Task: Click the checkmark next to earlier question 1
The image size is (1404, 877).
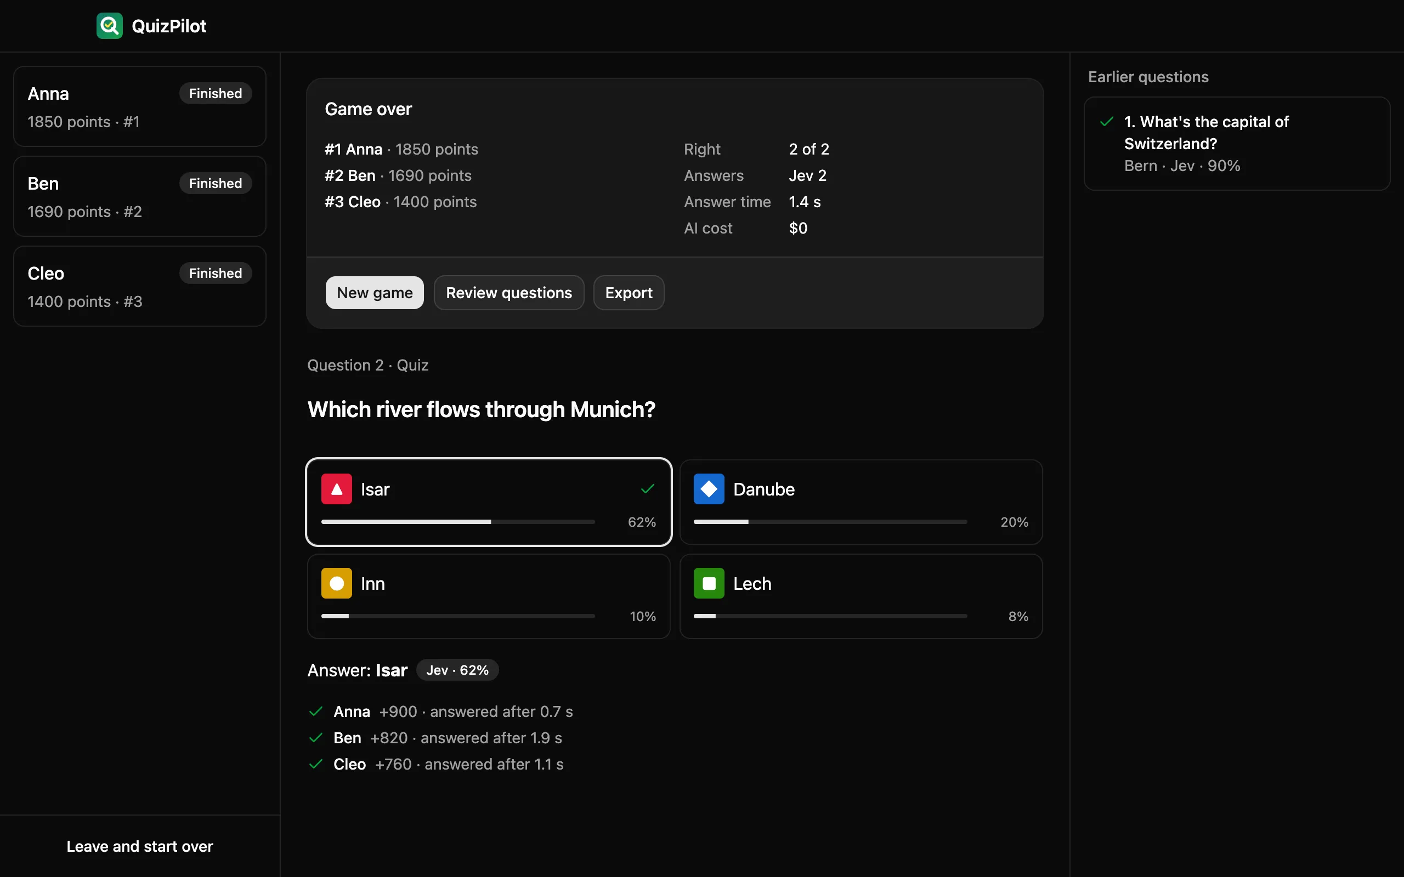Action: click(1106, 122)
